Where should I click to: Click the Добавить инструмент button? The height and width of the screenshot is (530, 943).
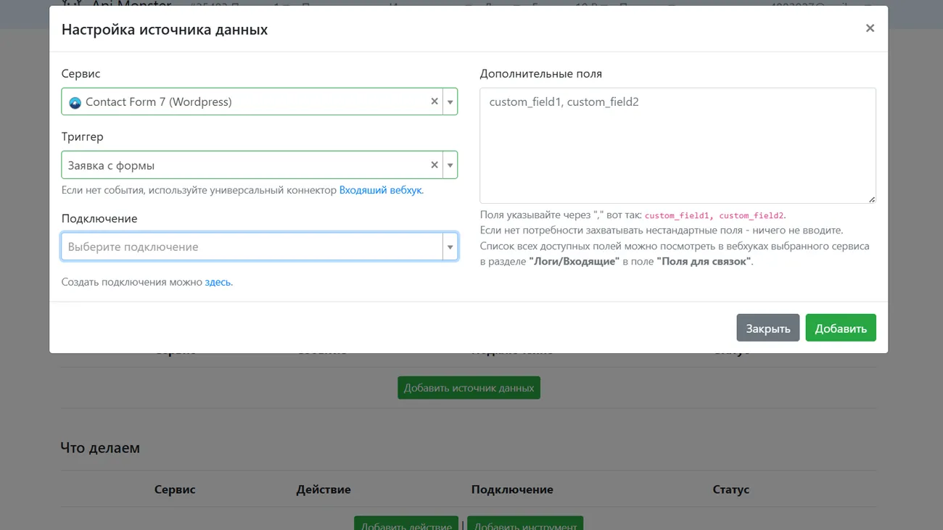pyautogui.click(x=525, y=524)
